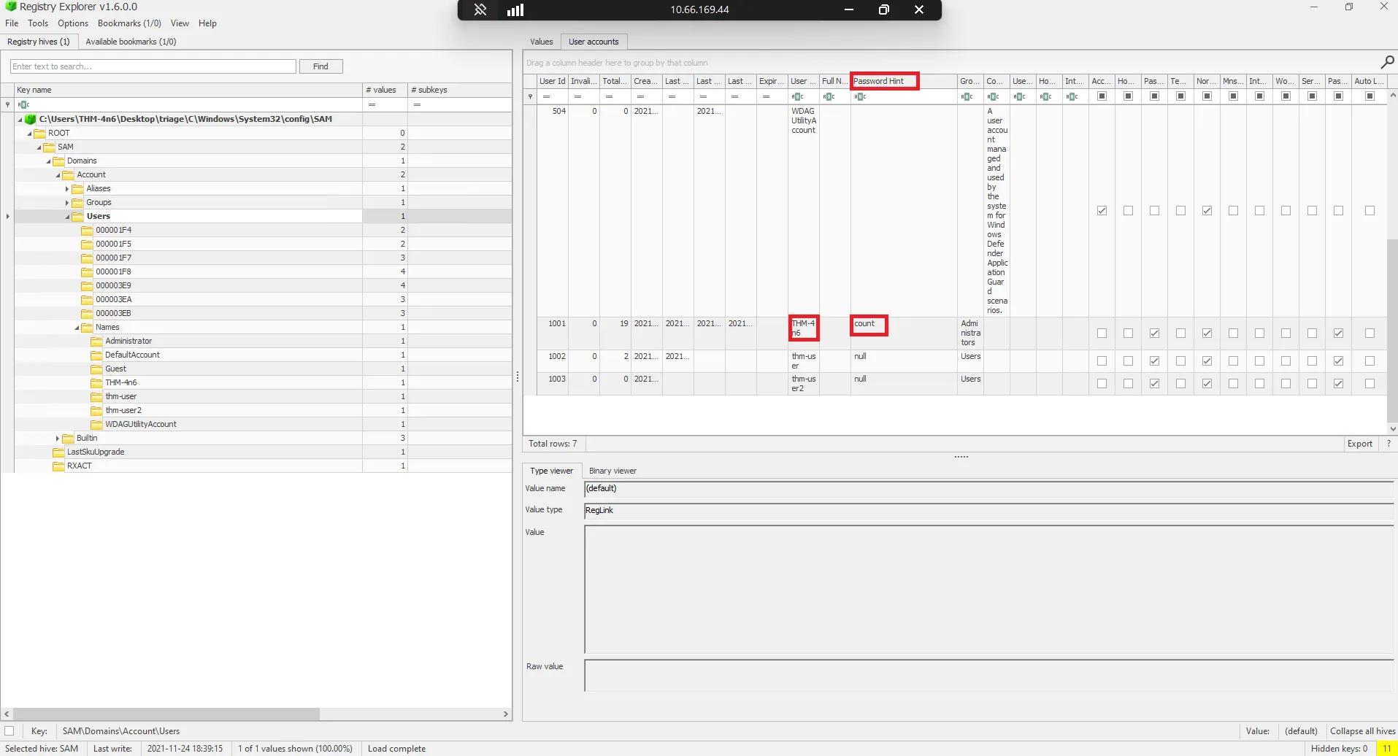
Task: Expand the Aliases tree node
Action: click(67, 188)
